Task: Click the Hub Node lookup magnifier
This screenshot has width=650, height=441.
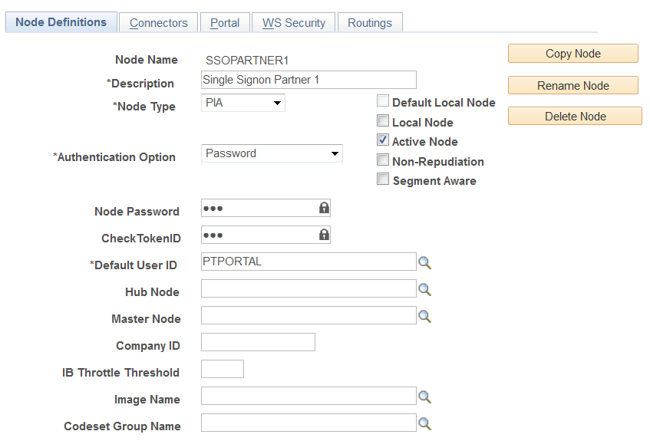Action: (424, 290)
